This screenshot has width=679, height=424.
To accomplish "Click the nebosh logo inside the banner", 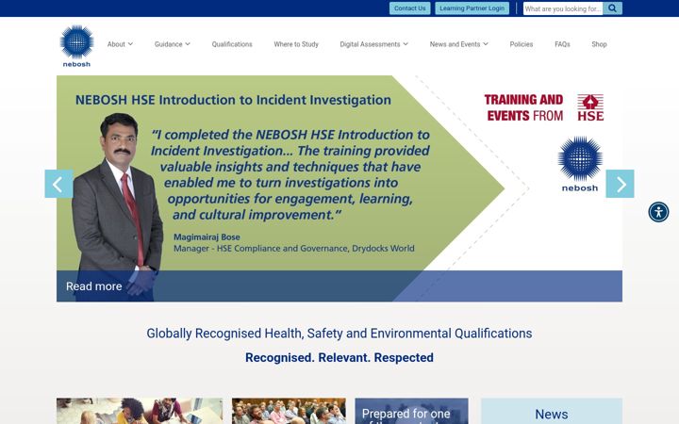I will 580,164.
